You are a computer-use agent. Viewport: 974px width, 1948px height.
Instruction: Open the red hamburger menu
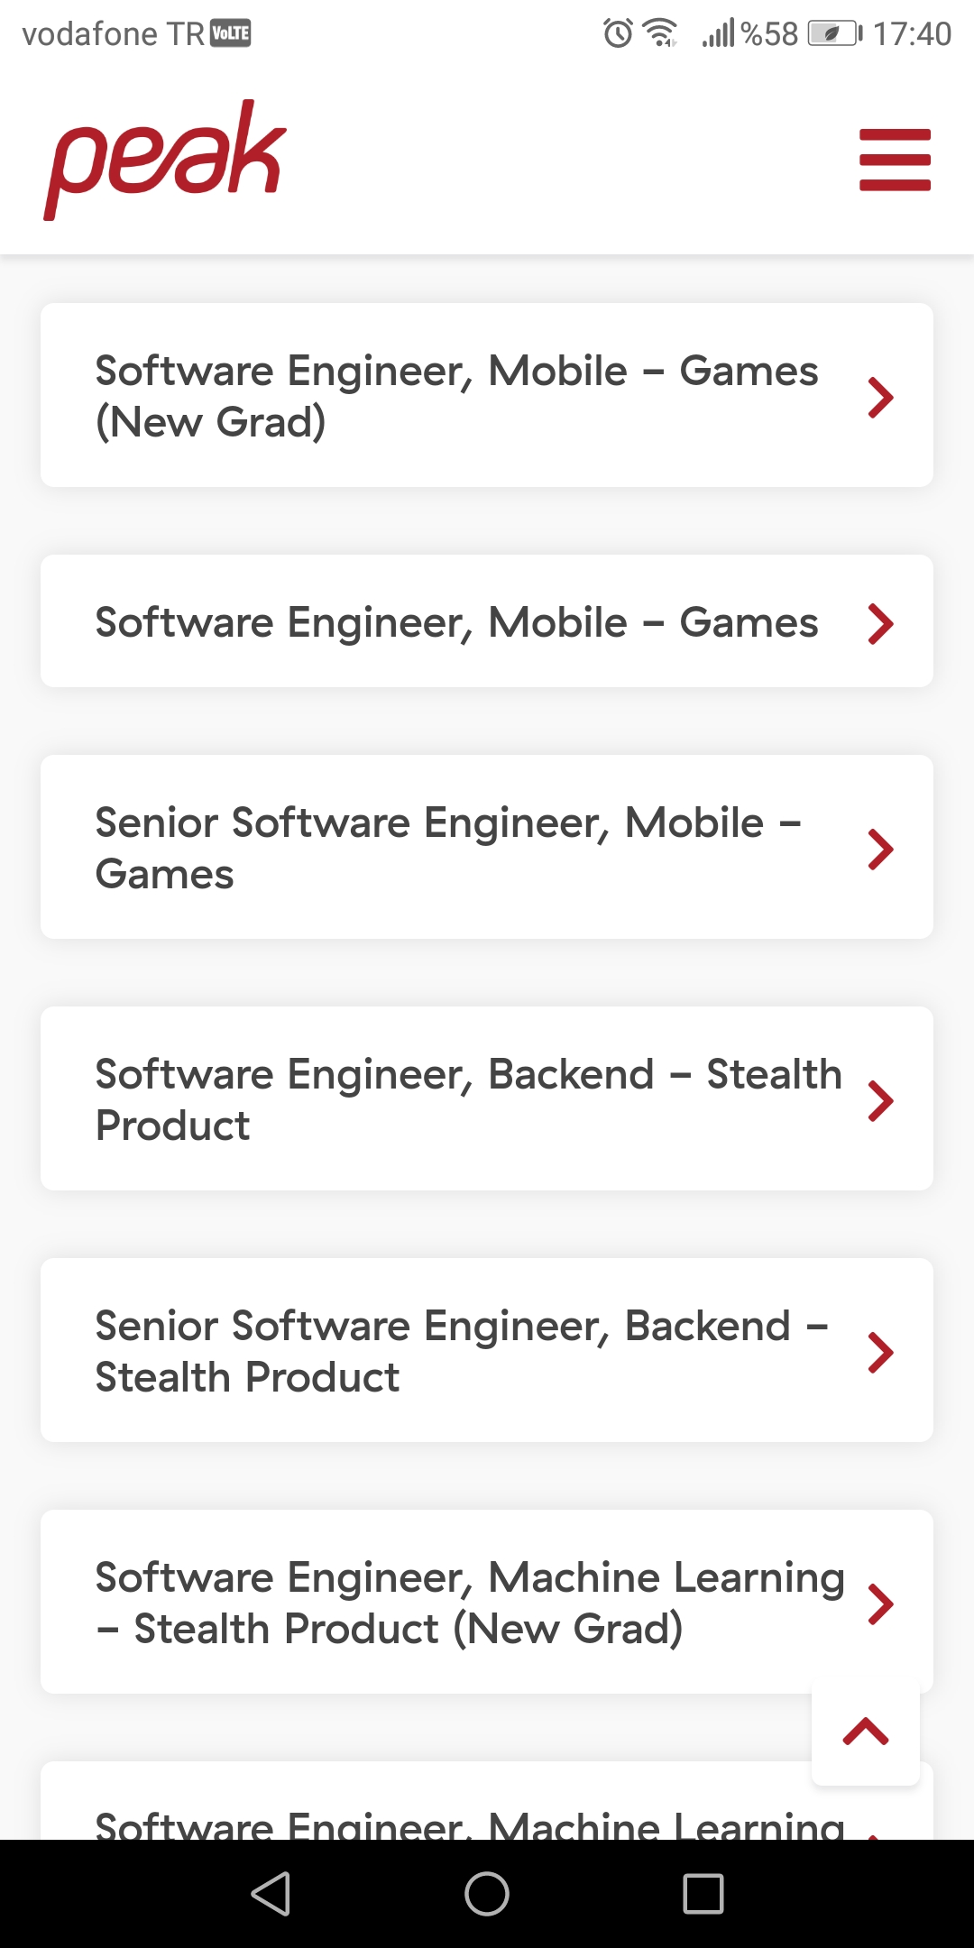[x=895, y=160]
